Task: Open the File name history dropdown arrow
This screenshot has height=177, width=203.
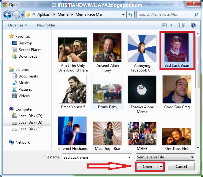Action: click(x=129, y=157)
